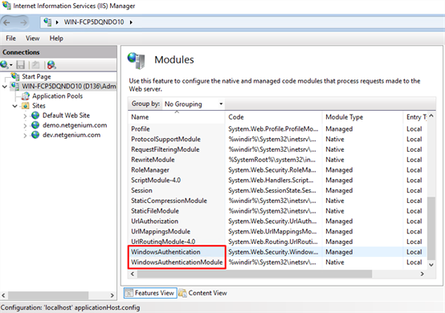Collapse the Sites node

click(x=14, y=106)
